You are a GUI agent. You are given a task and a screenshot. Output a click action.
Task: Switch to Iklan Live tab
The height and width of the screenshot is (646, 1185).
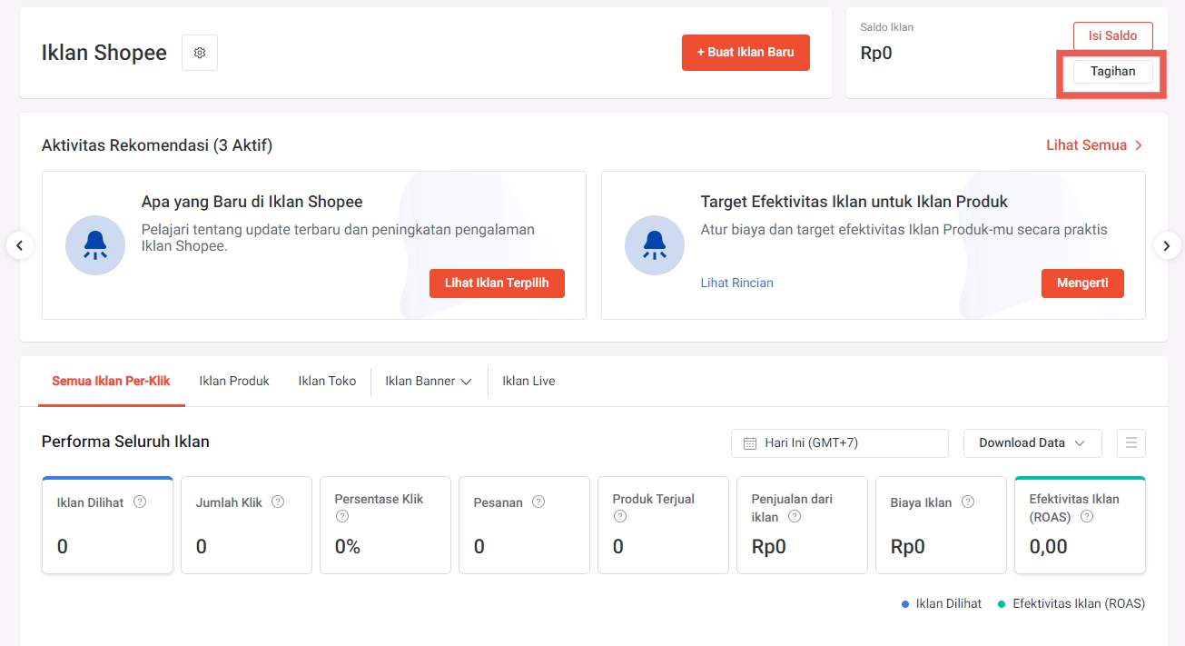pos(528,382)
